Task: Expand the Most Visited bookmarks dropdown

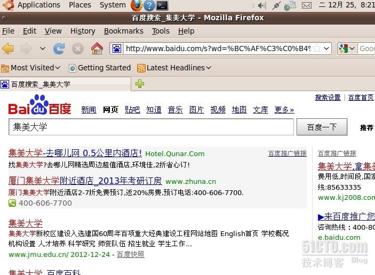Action: (58, 68)
